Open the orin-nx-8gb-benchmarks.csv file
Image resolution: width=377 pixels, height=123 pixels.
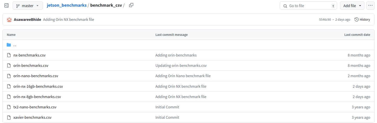point(37,97)
